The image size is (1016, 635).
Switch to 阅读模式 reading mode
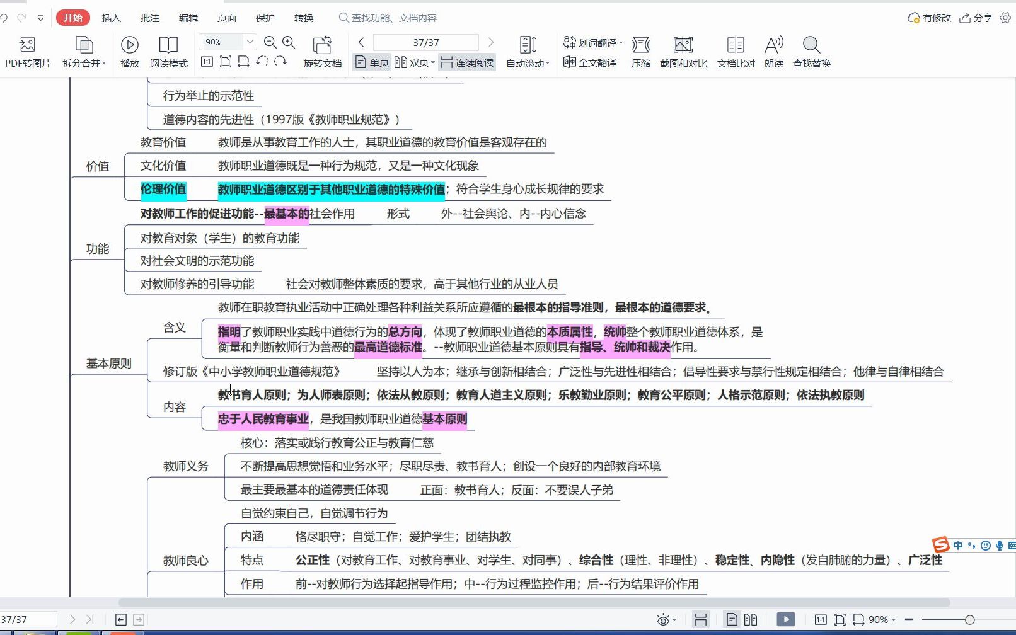coord(168,52)
